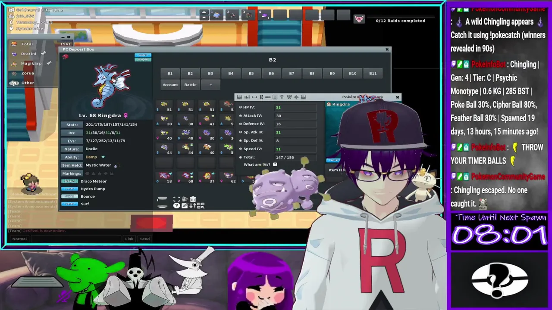This screenshot has height=310, width=552.
Task: Click the question mark help icon in PC box
Action: click(176, 206)
